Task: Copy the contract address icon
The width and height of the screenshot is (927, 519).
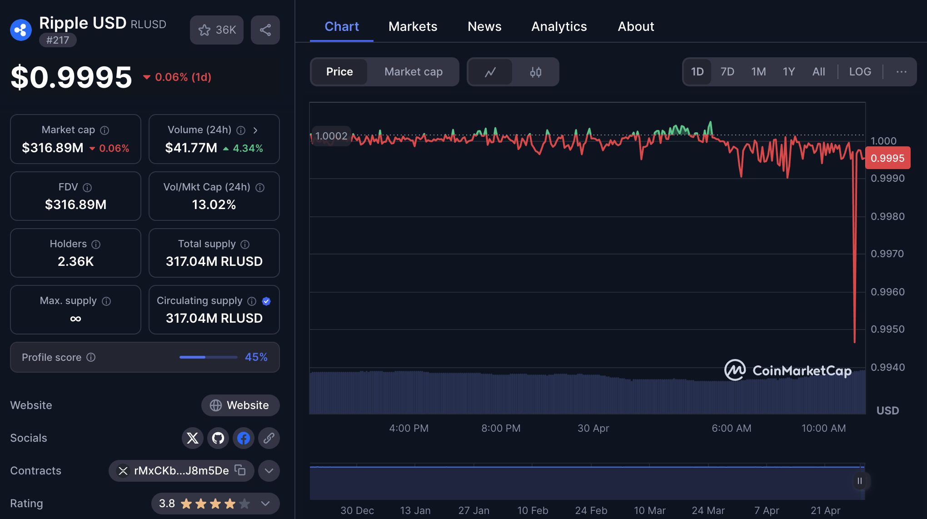Action: [240, 470]
